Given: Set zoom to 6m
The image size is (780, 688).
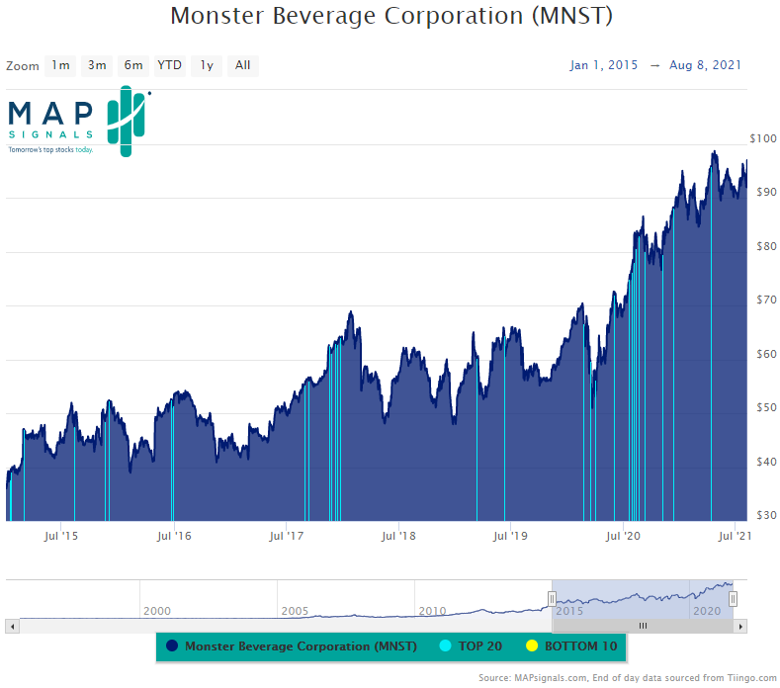Looking at the screenshot, I should pos(133,65).
